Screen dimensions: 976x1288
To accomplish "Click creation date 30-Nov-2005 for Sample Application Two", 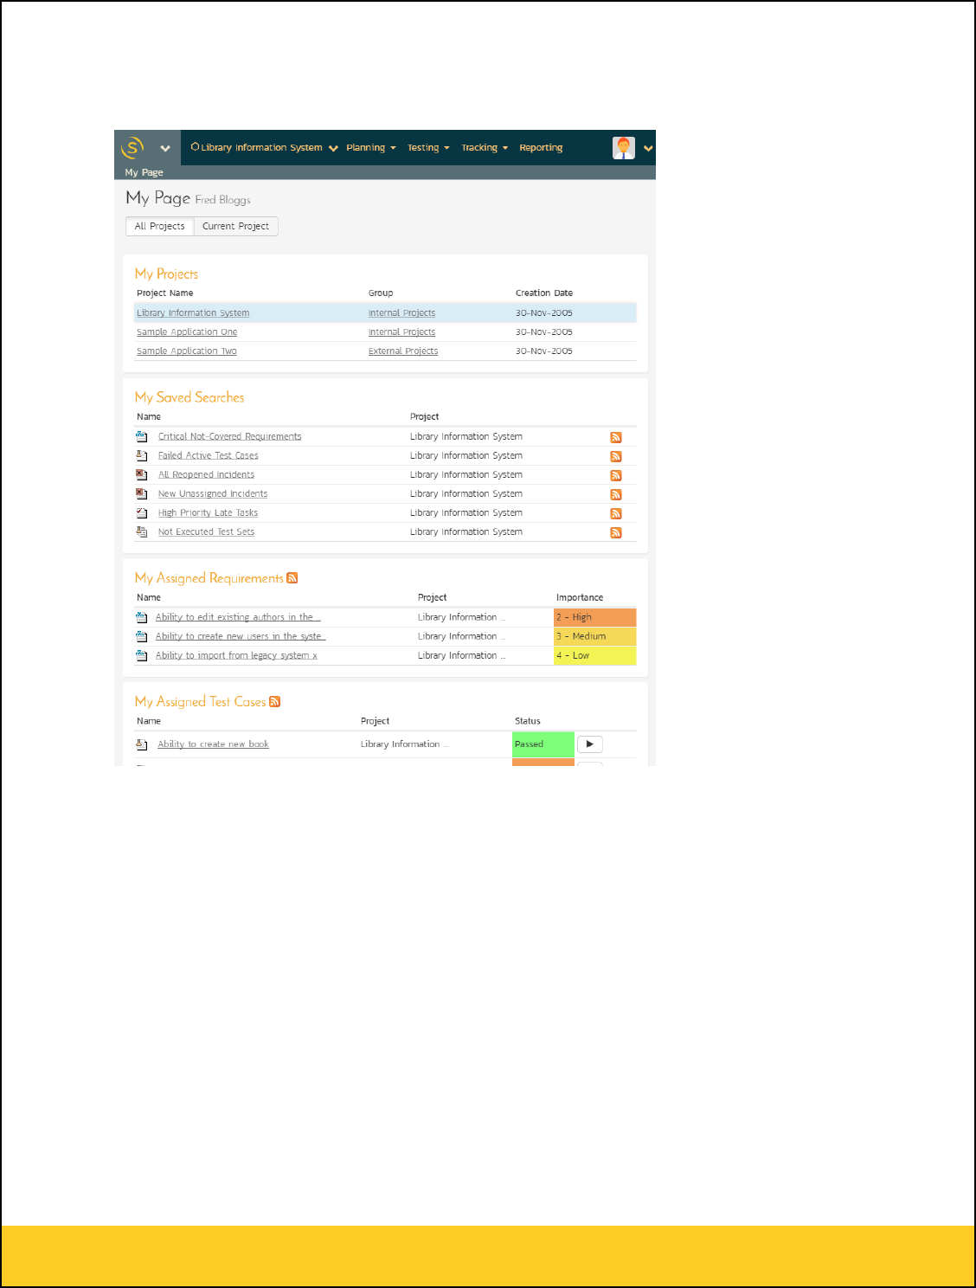I will point(544,351).
